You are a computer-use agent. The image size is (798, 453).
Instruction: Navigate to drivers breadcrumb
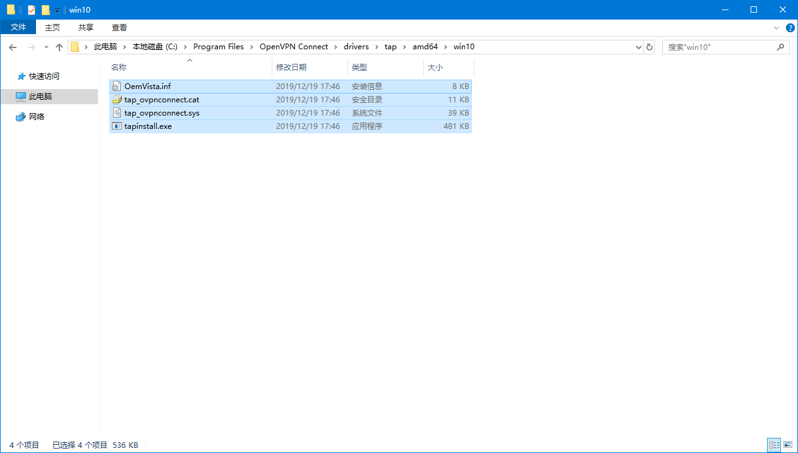tap(356, 47)
